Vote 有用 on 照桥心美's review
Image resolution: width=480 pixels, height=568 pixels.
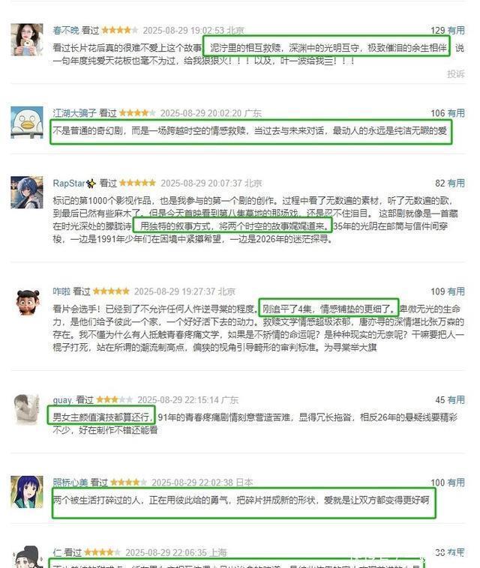click(x=456, y=483)
